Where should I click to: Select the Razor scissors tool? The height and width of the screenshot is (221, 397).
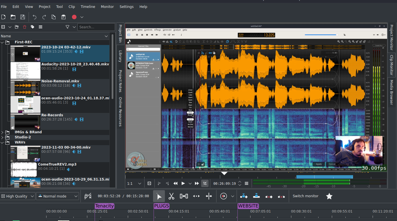point(171,196)
